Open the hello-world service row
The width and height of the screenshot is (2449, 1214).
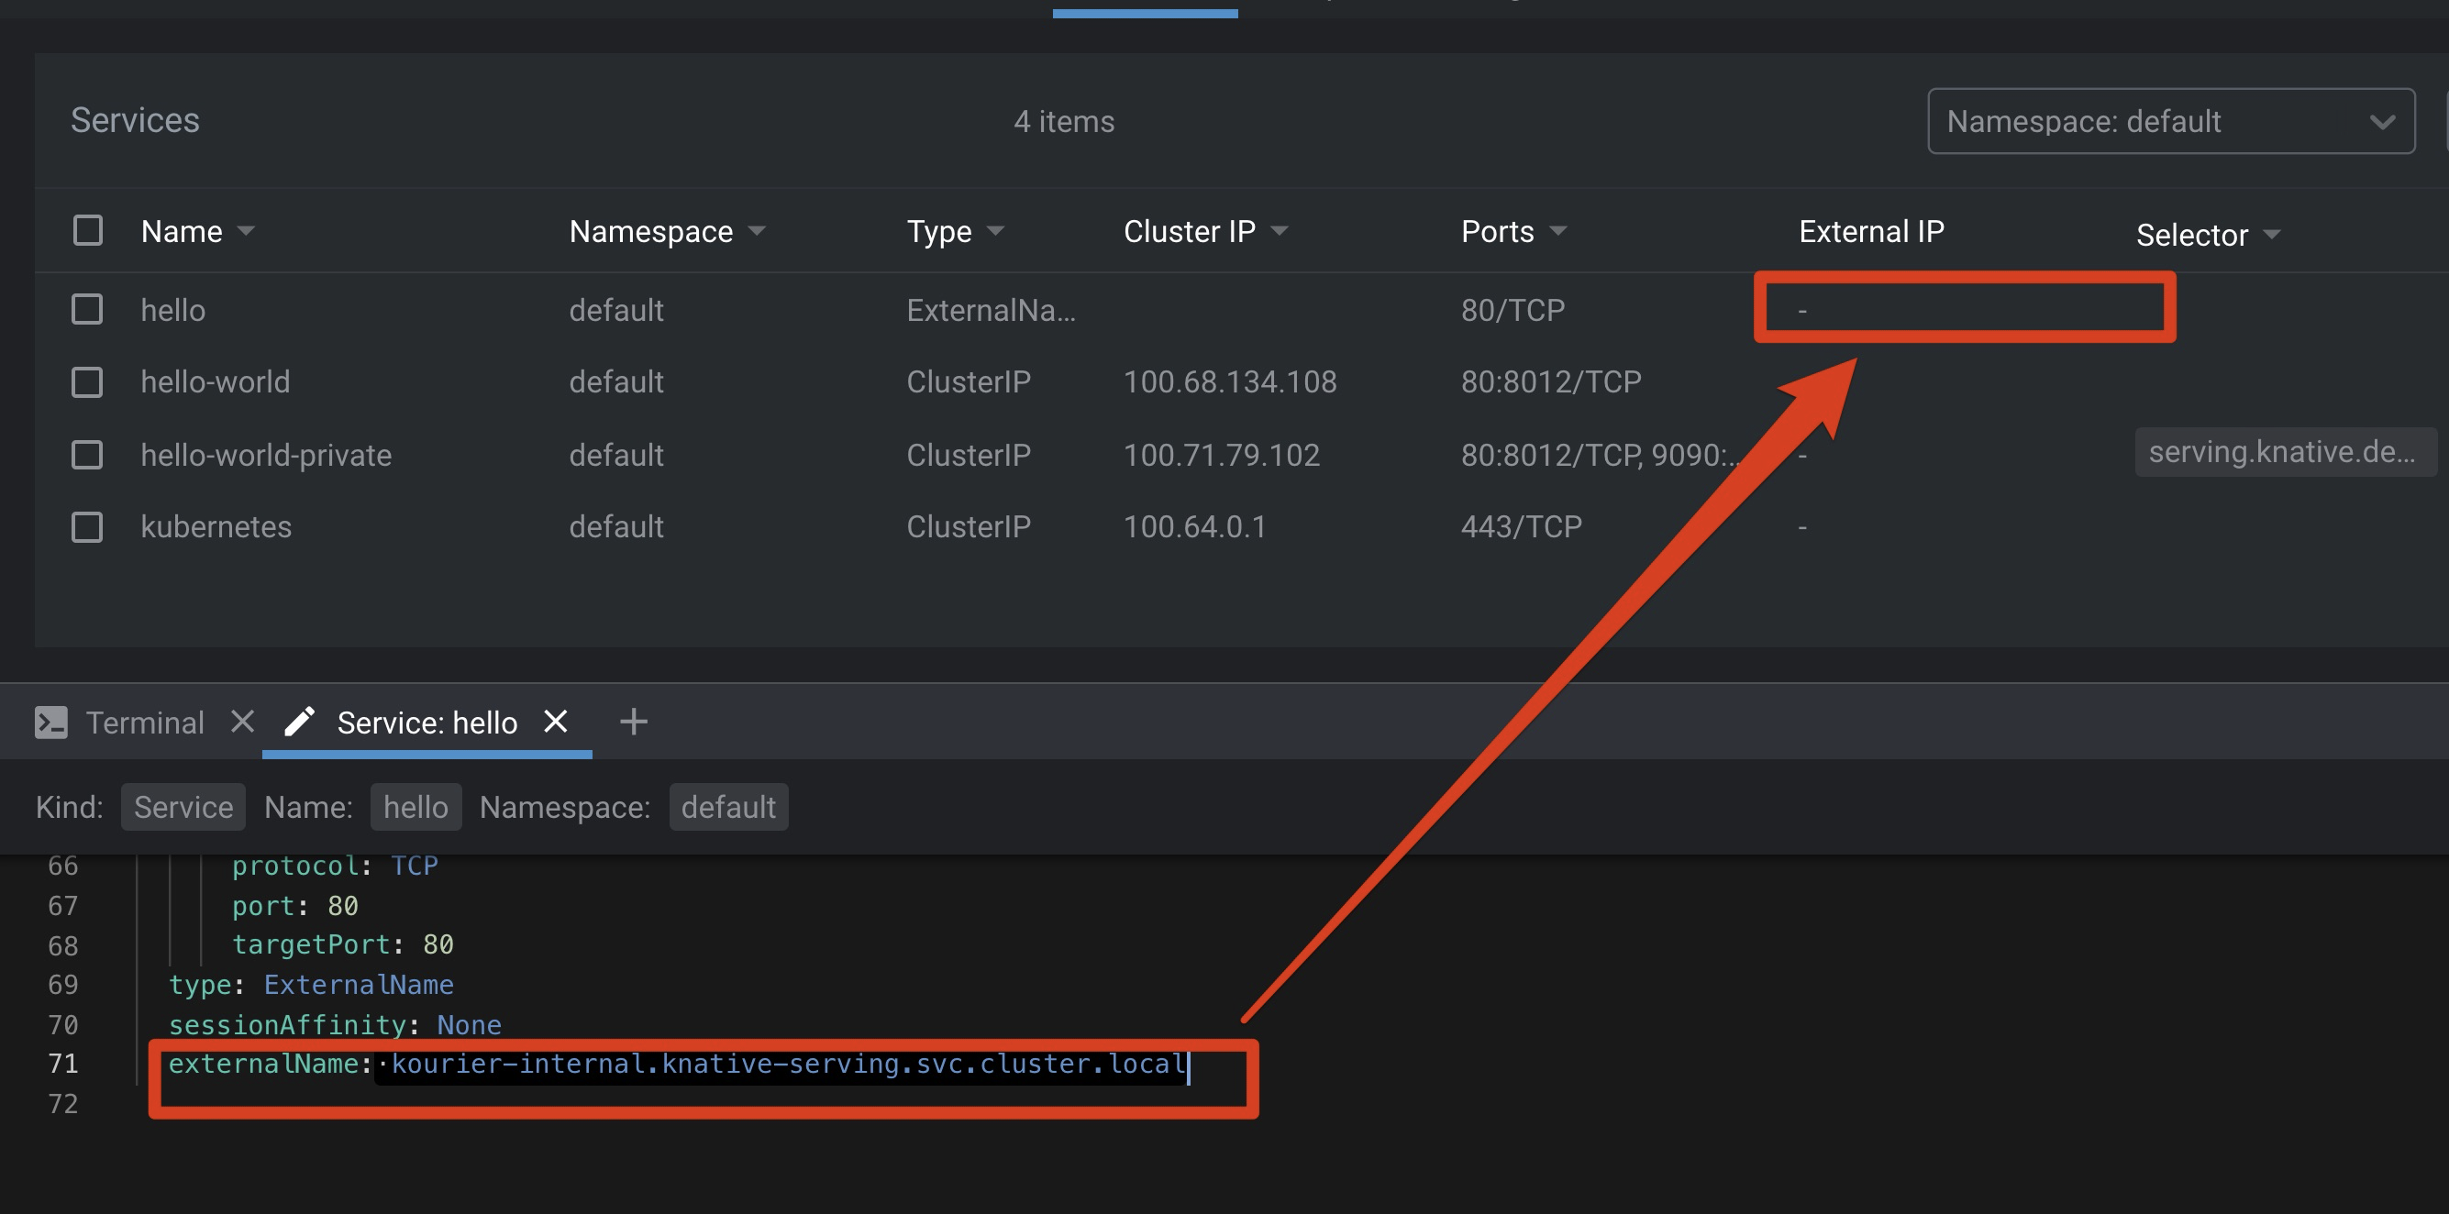click(x=1242, y=381)
